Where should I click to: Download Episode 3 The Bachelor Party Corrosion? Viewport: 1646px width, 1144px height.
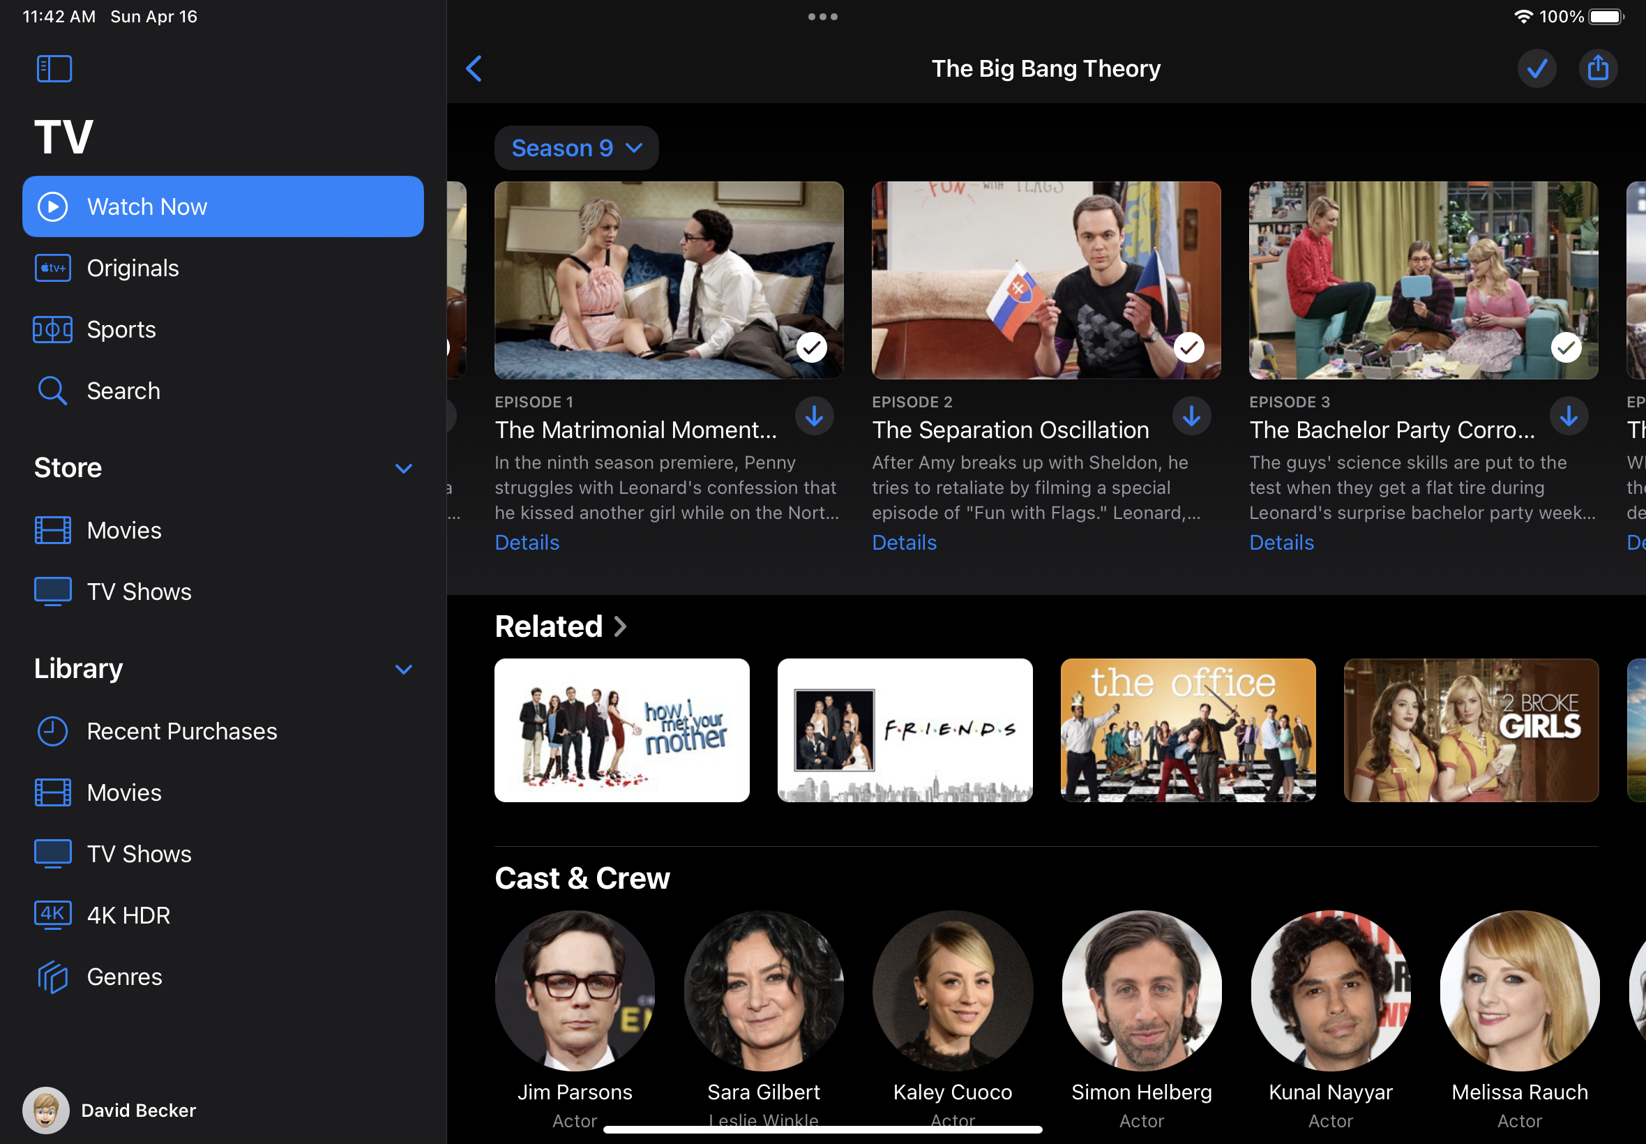click(1569, 416)
